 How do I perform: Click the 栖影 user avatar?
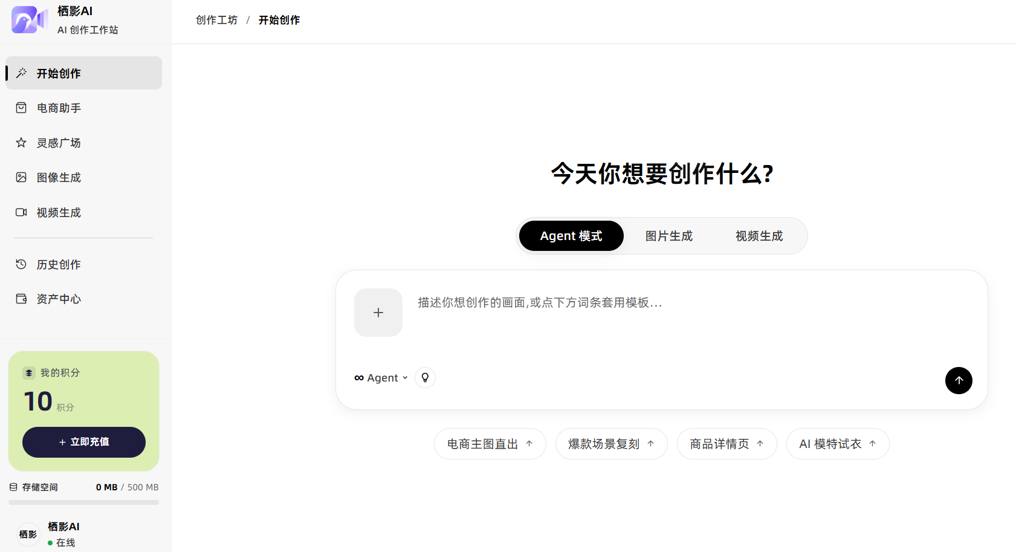[28, 534]
